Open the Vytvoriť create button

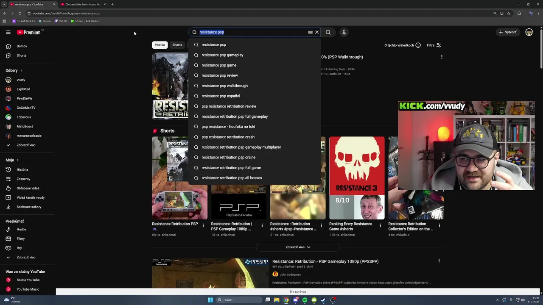[508, 32]
